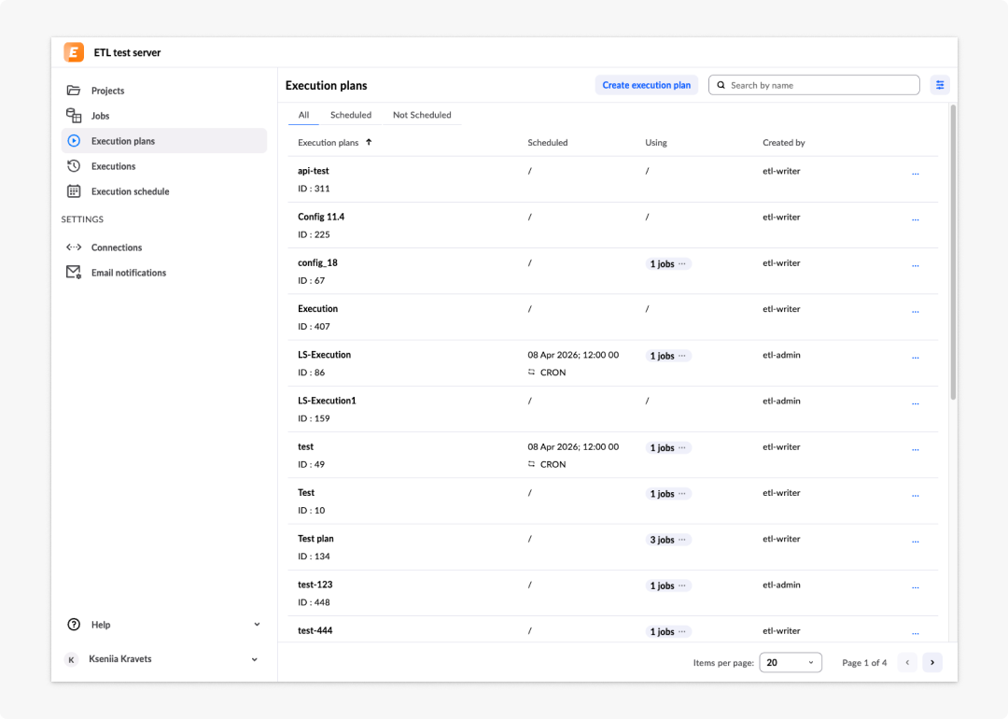
Task: Click the Test plan name
Action: click(315, 538)
